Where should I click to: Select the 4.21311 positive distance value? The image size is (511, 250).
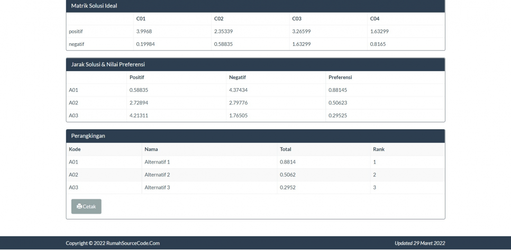click(139, 115)
